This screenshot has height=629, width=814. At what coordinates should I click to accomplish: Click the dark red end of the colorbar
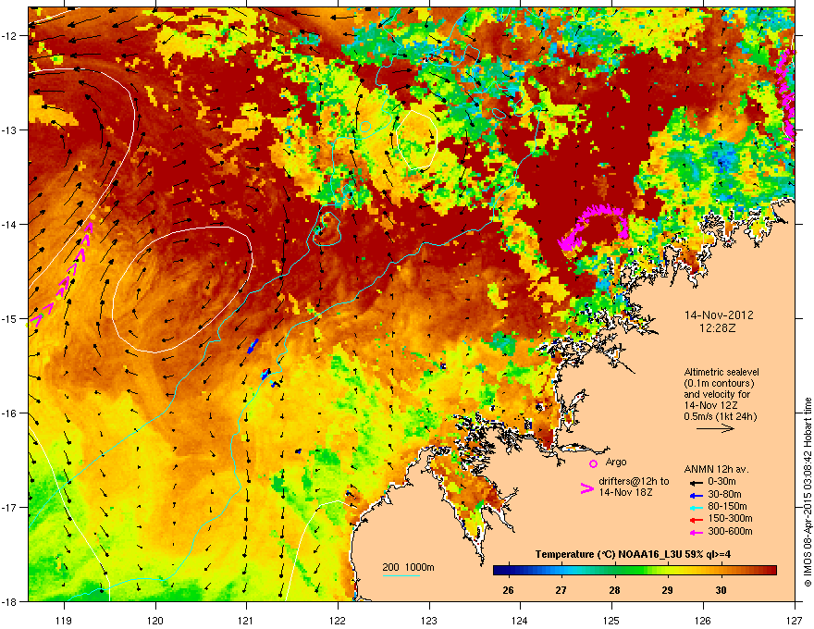tap(771, 571)
